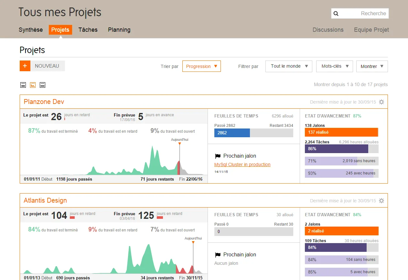The width and height of the screenshot is (408, 280).
Task: Open Atlantis Design settings gear
Action: [x=381, y=201]
